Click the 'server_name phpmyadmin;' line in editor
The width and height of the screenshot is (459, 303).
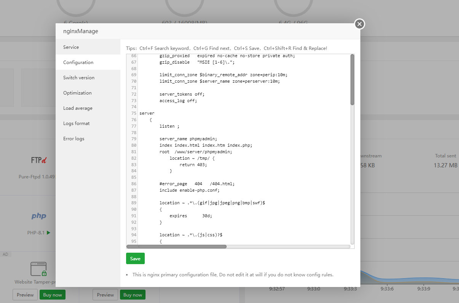click(x=188, y=139)
